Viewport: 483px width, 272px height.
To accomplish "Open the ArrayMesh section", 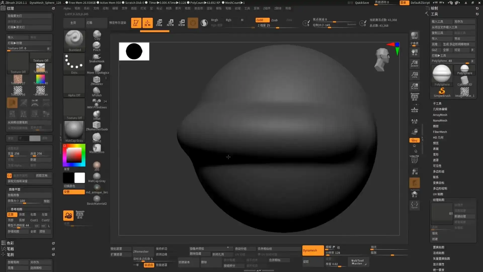I will pos(439,115).
